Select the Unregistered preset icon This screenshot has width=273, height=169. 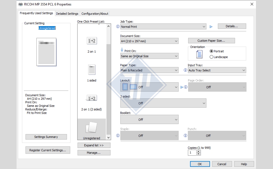pos(92,127)
